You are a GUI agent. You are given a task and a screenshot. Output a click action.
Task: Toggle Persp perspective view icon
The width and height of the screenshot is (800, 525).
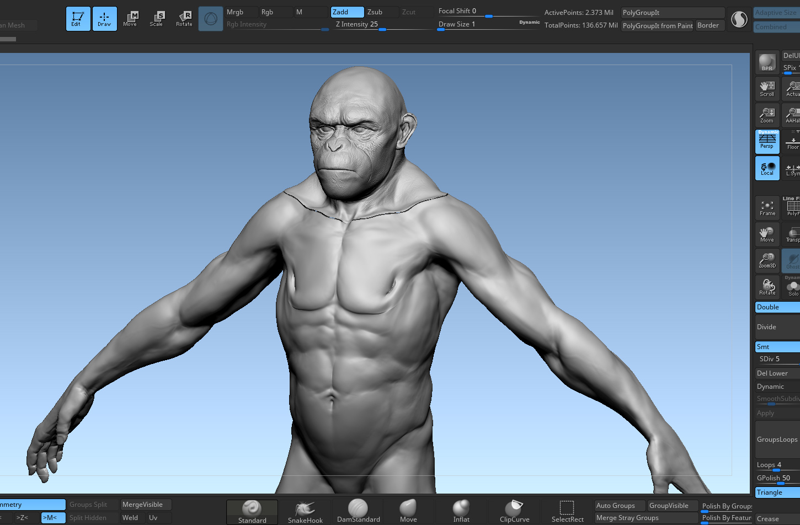(767, 142)
